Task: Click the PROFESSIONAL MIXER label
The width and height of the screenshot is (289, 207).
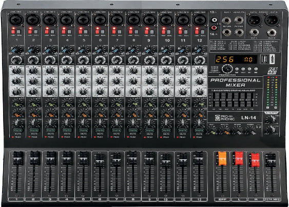Action: (236, 82)
